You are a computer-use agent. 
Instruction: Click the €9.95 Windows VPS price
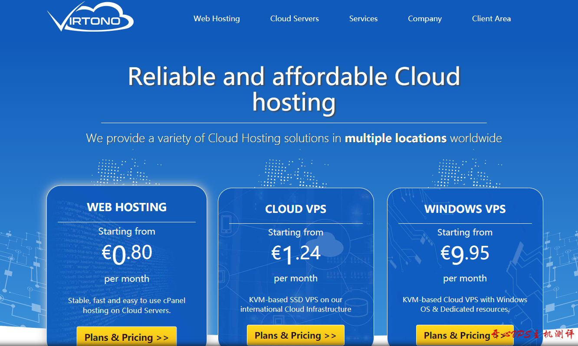point(465,254)
